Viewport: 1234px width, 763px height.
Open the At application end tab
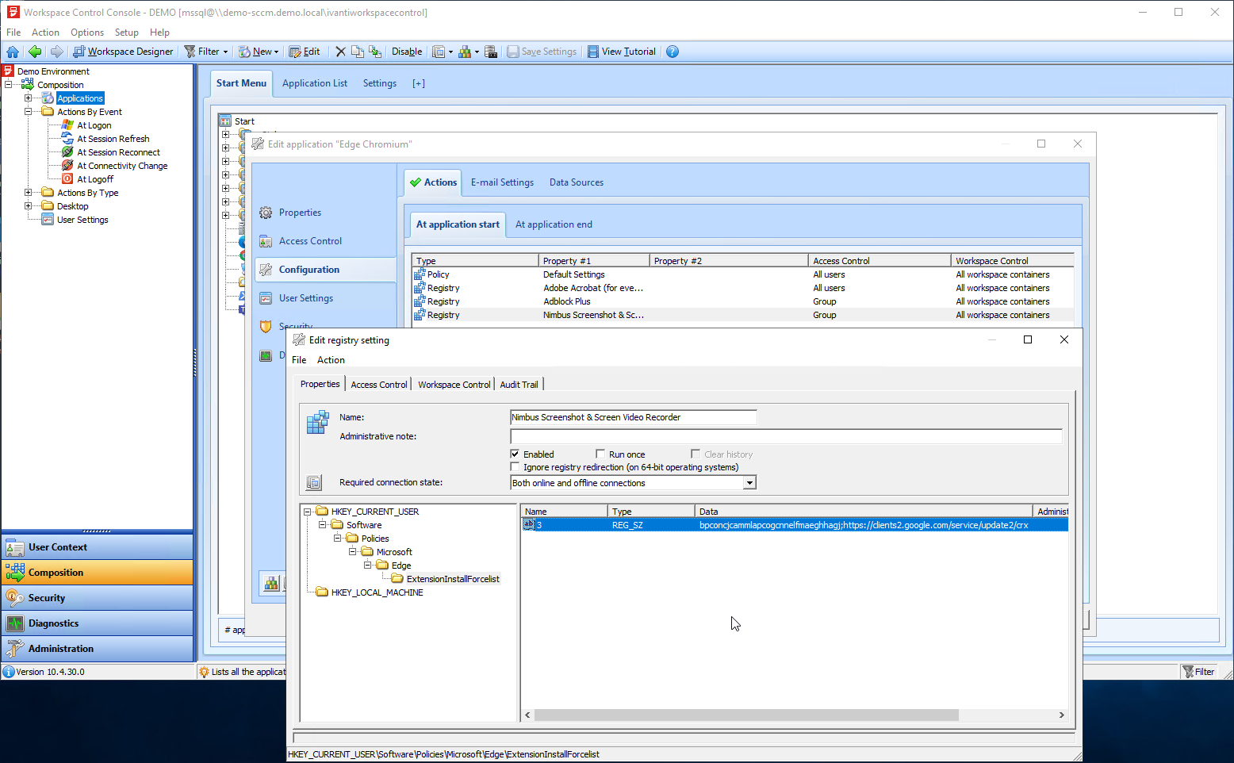click(x=554, y=224)
